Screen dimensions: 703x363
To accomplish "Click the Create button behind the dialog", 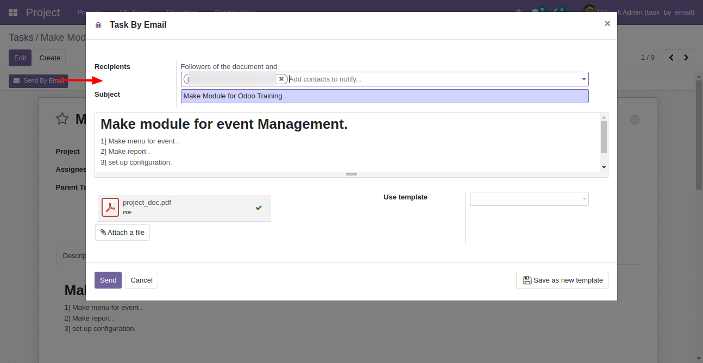I will pos(49,58).
